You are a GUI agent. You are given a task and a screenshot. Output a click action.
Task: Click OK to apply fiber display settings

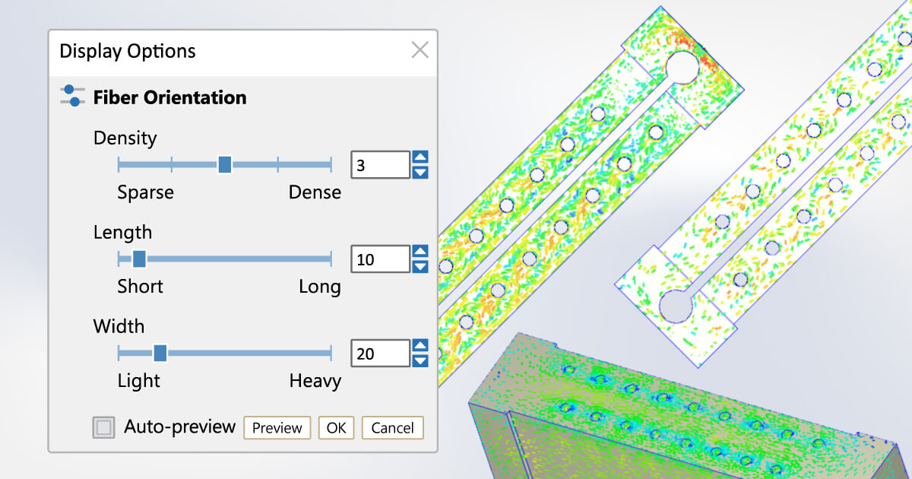point(336,427)
